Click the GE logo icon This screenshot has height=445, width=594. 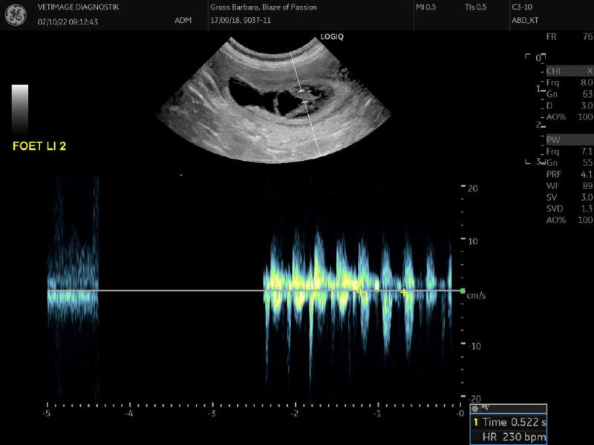pyautogui.click(x=16, y=14)
